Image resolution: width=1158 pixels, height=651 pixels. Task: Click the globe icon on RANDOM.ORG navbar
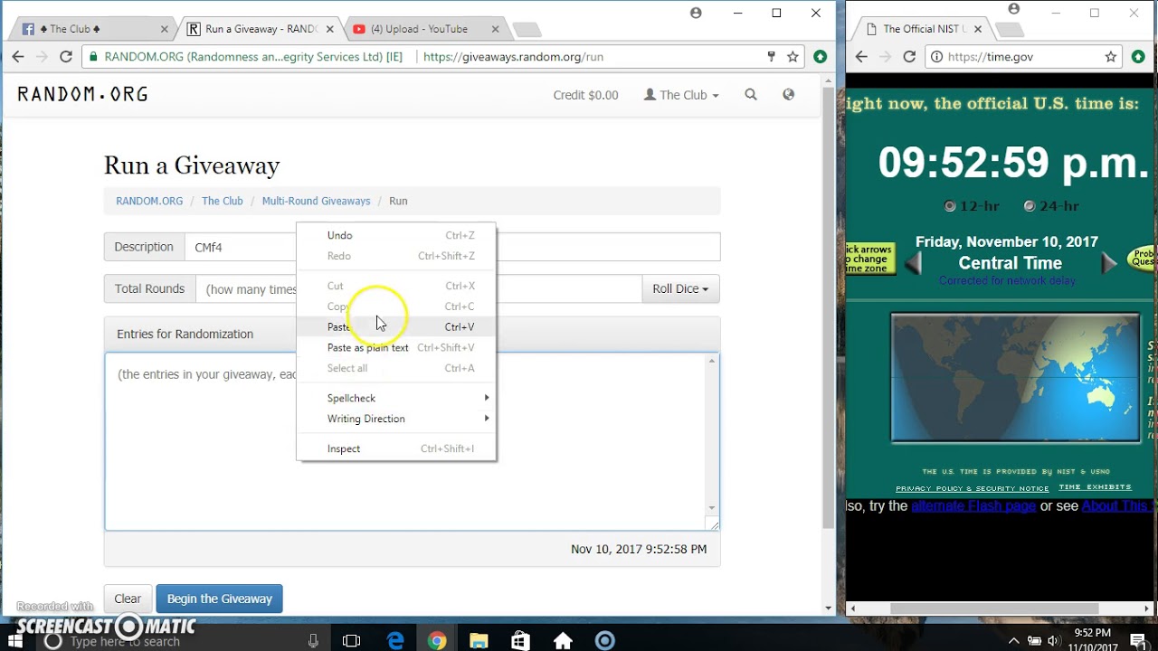tap(789, 94)
